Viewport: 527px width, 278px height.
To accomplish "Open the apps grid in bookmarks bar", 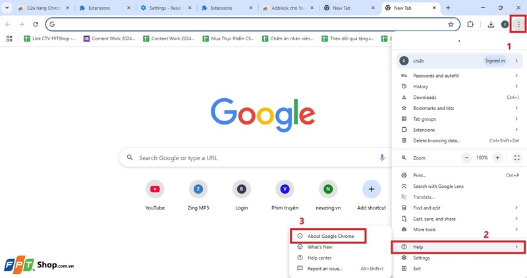I will pyautogui.click(x=9, y=39).
